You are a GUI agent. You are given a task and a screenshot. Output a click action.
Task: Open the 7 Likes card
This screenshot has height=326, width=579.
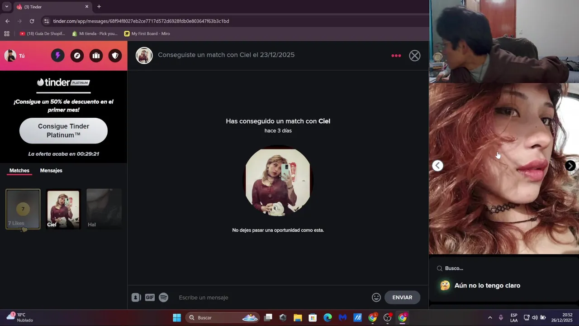23,209
